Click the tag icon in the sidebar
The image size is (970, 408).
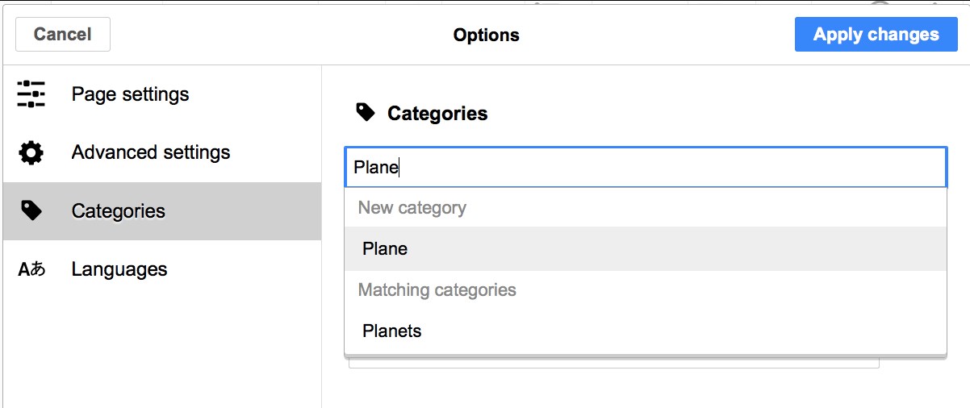[31, 211]
